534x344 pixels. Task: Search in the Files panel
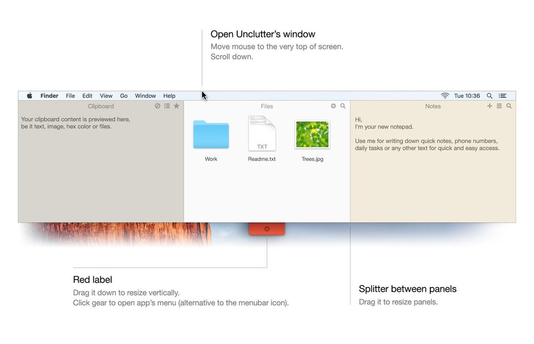coord(343,106)
